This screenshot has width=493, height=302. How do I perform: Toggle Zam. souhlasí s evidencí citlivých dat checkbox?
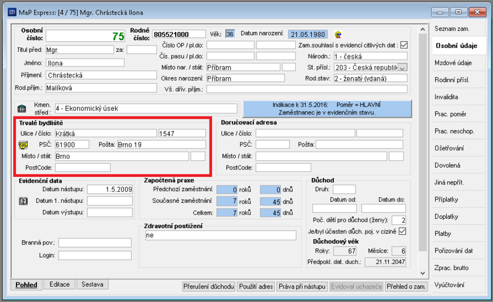point(404,45)
